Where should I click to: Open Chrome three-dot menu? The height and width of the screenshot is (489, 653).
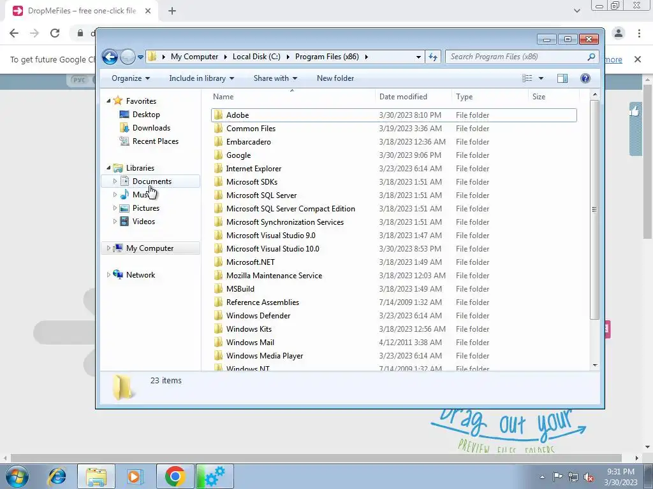pyautogui.click(x=639, y=33)
